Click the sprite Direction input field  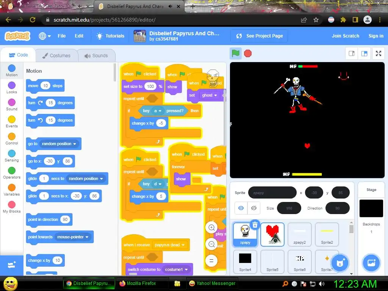[338, 208]
